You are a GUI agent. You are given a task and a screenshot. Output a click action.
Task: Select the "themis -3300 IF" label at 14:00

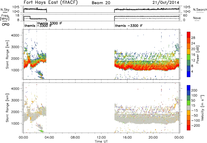(x=129, y=26)
